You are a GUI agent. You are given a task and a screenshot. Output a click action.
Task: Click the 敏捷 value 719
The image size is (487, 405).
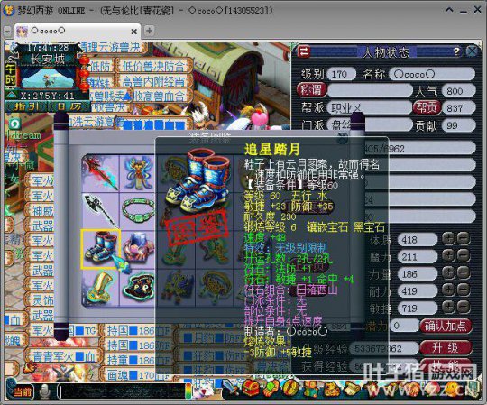coord(417,308)
